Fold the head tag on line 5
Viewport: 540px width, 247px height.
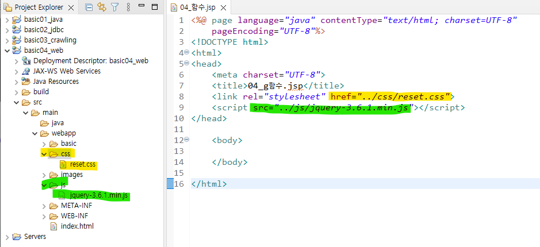pyautogui.click(x=187, y=63)
